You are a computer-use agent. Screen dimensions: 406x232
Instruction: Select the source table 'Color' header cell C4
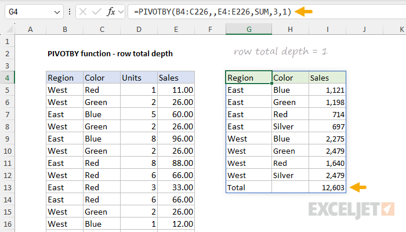point(101,78)
